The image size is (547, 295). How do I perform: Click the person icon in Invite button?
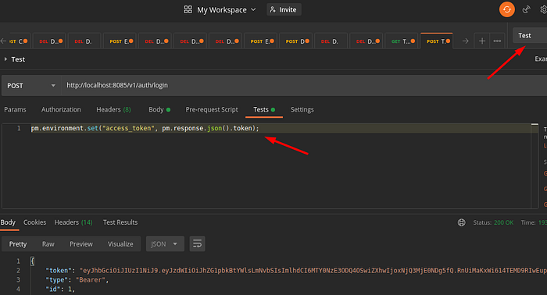[x=273, y=9]
